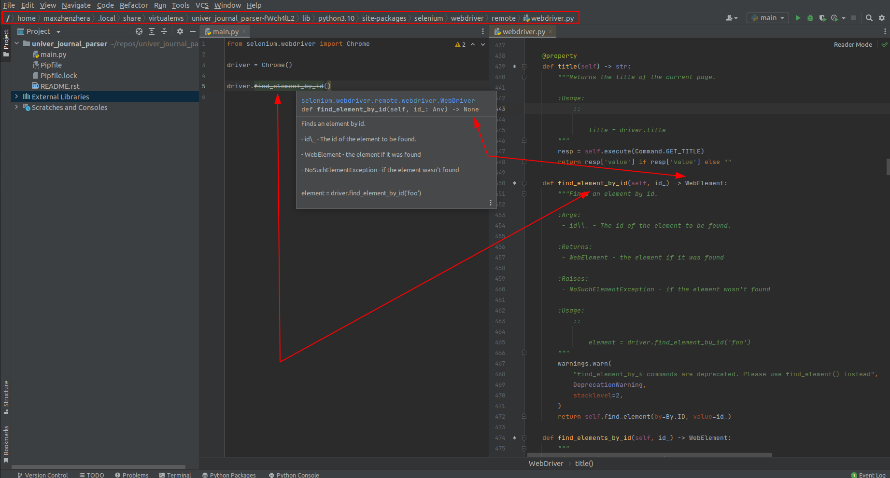Expand Scratches and Consoles node

17,107
